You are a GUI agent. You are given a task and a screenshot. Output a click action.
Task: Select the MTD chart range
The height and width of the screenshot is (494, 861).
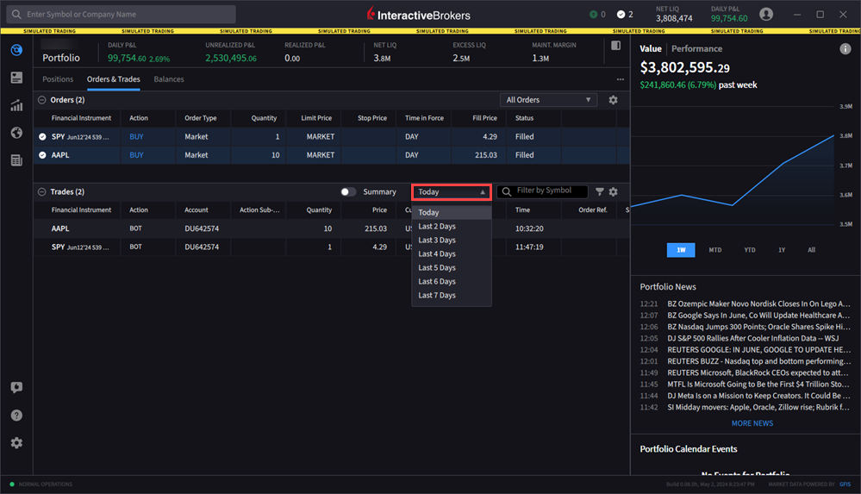click(715, 250)
